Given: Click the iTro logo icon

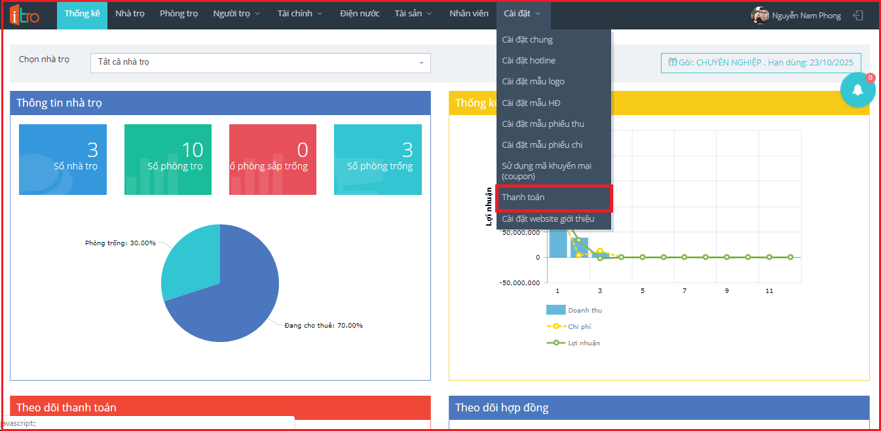Looking at the screenshot, I should pos(25,14).
